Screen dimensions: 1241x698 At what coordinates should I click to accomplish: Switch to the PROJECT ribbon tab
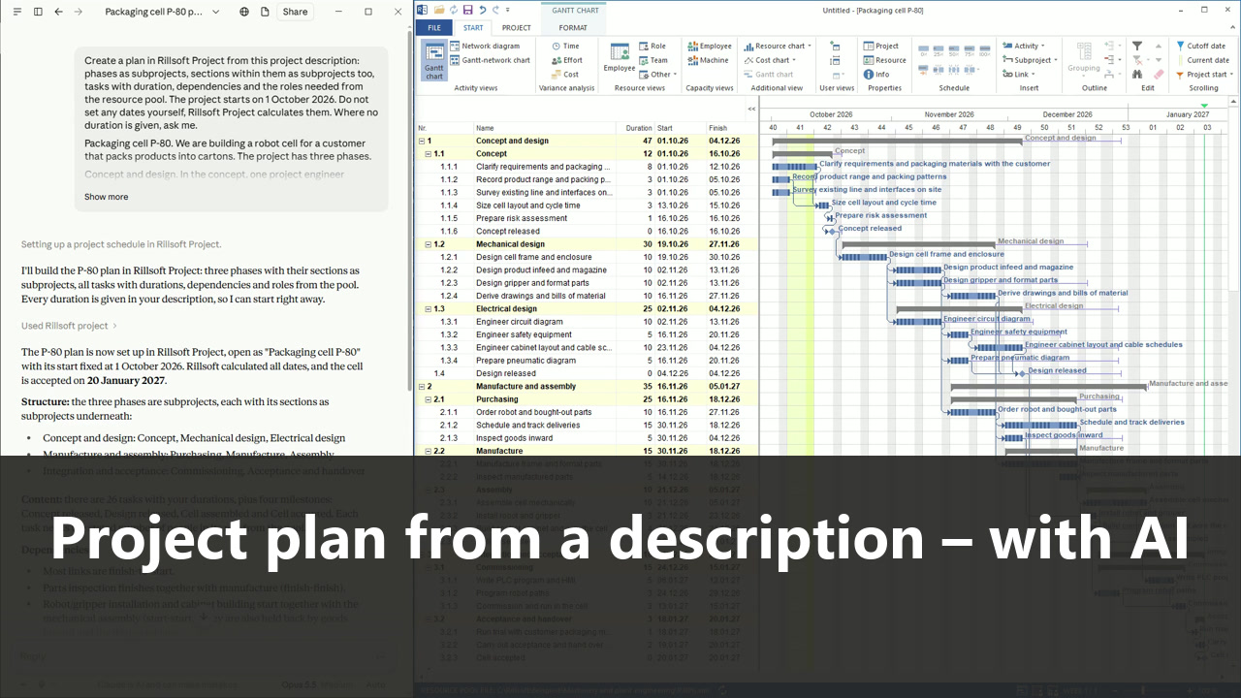point(516,28)
